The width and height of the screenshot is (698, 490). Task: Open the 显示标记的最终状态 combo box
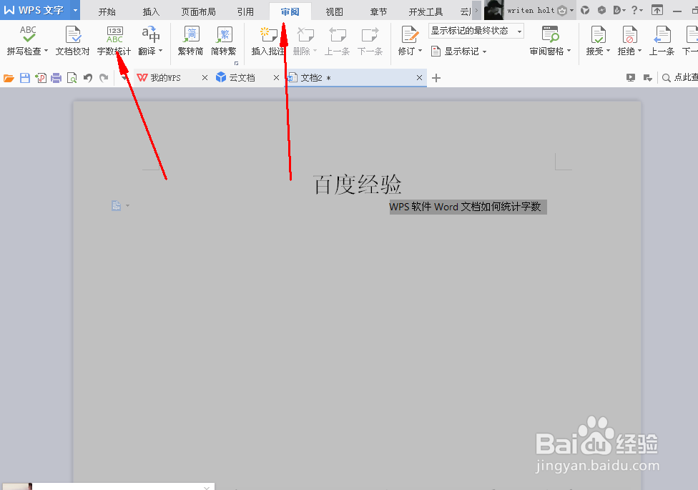[476, 31]
